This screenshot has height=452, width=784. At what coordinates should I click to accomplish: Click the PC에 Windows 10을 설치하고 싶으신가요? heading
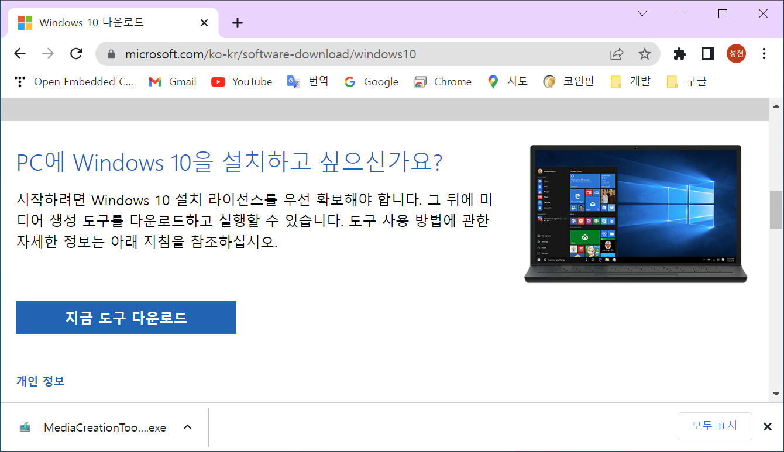(x=229, y=163)
